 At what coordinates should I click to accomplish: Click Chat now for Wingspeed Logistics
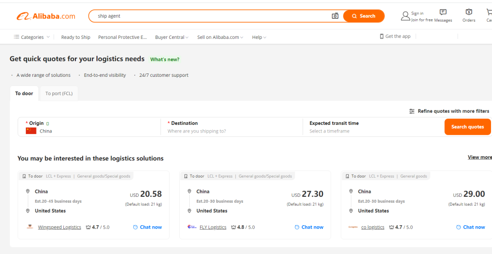(148, 227)
